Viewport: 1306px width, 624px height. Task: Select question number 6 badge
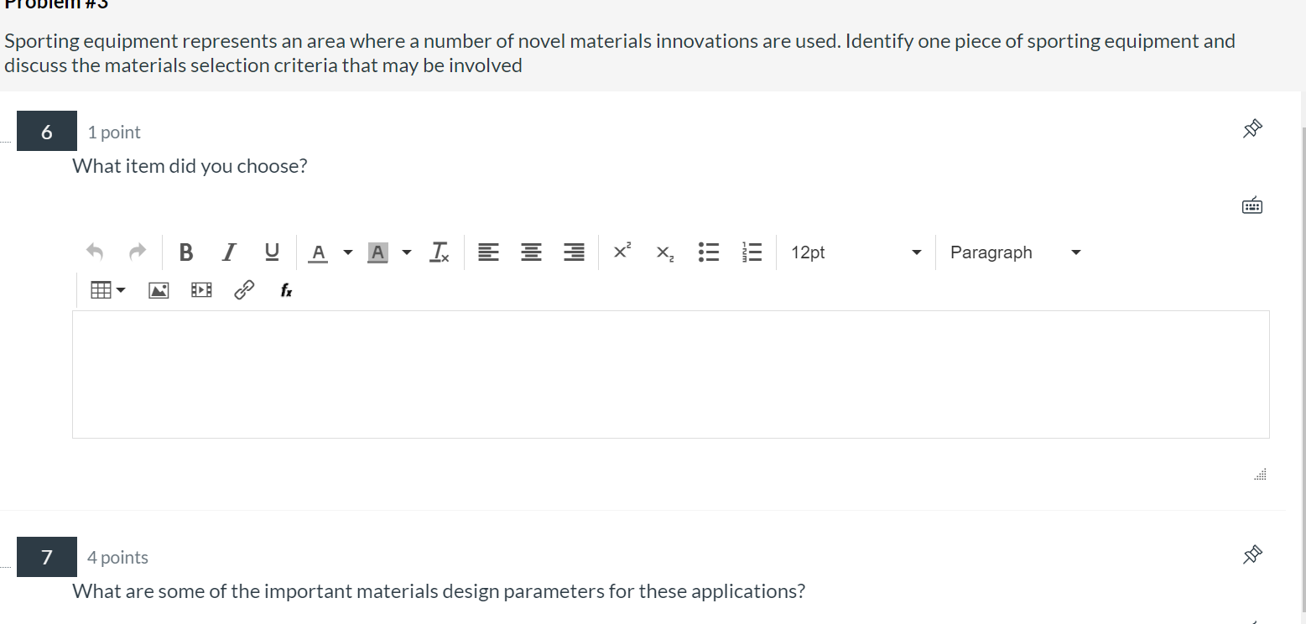pyautogui.click(x=47, y=131)
